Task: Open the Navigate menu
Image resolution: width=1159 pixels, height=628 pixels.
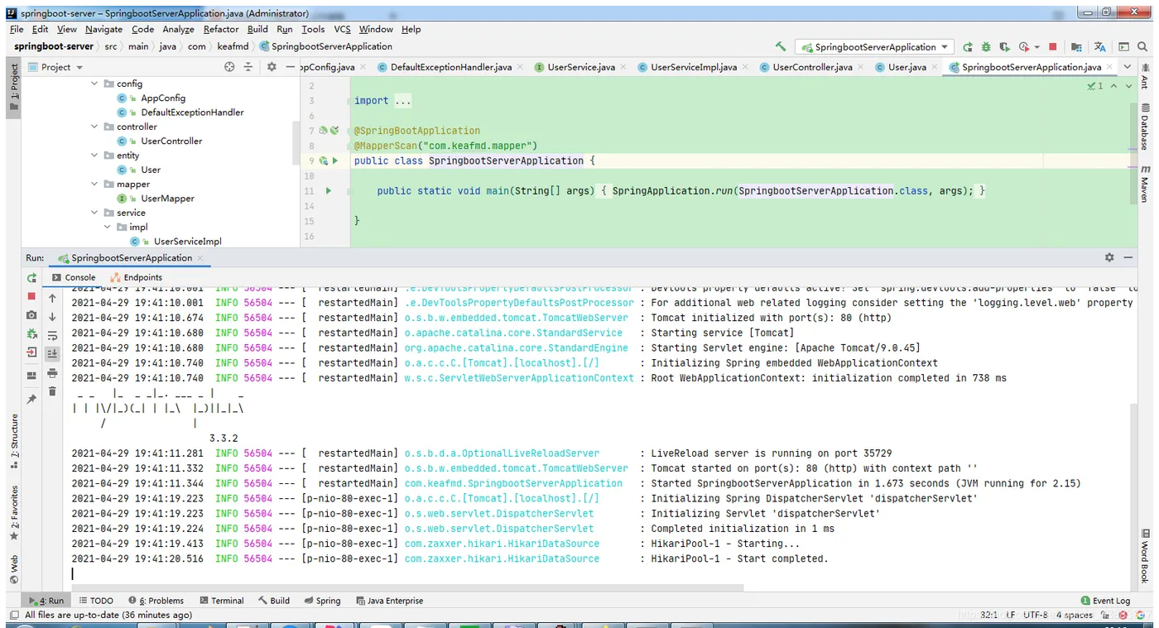Action: pos(103,29)
